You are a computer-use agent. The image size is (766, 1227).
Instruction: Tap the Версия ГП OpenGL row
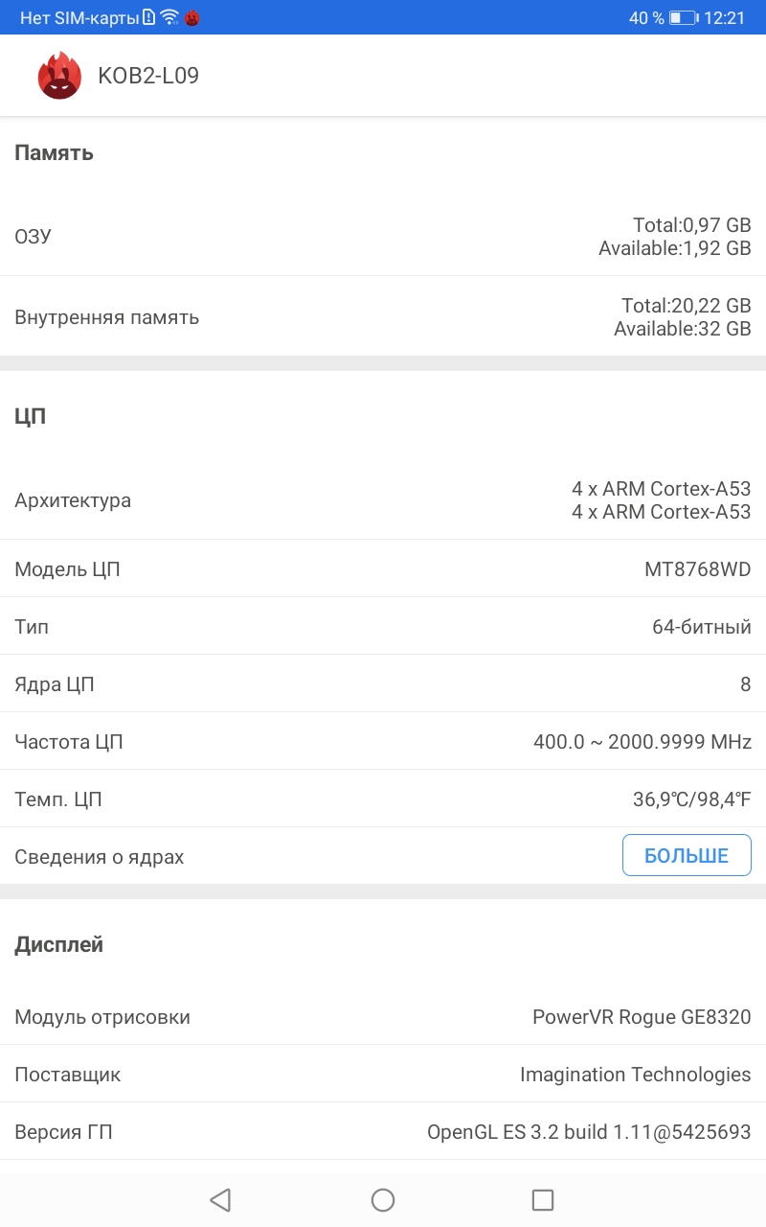tap(383, 1132)
